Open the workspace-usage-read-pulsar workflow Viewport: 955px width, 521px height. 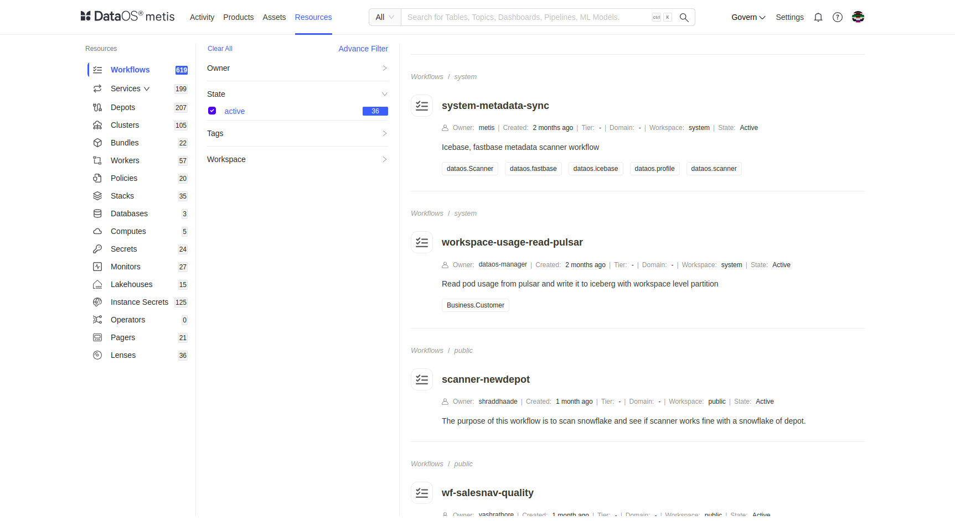pos(512,242)
